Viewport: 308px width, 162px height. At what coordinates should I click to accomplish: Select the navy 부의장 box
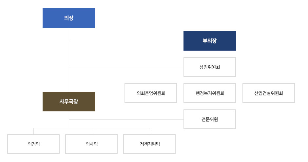tap(210, 41)
